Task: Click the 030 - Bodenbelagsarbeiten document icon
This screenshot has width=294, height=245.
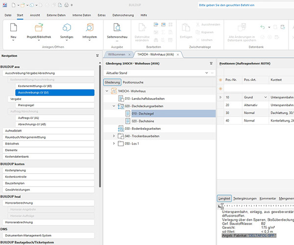Action: click(x=121, y=128)
